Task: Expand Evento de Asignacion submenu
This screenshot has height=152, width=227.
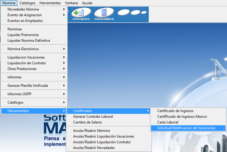Action: click(x=34, y=15)
